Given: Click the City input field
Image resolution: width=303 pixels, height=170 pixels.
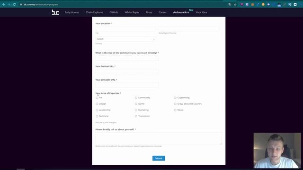Looking at the screenshot, I should coord(125,28).
